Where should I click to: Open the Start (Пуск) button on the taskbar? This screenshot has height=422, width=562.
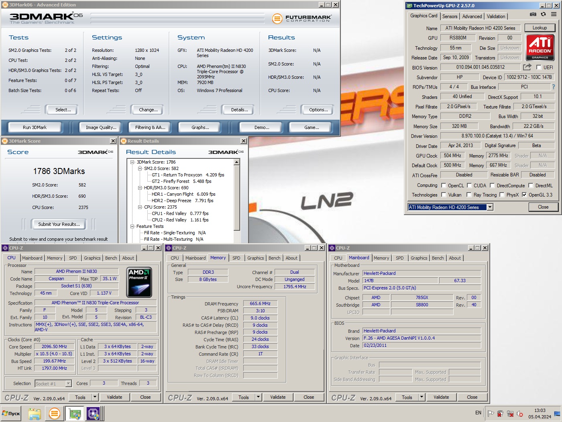tap(11, 413)
